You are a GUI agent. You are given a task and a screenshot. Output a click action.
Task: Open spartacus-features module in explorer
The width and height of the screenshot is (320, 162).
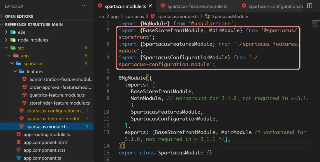pyautogui.click(x=54, y=119)
